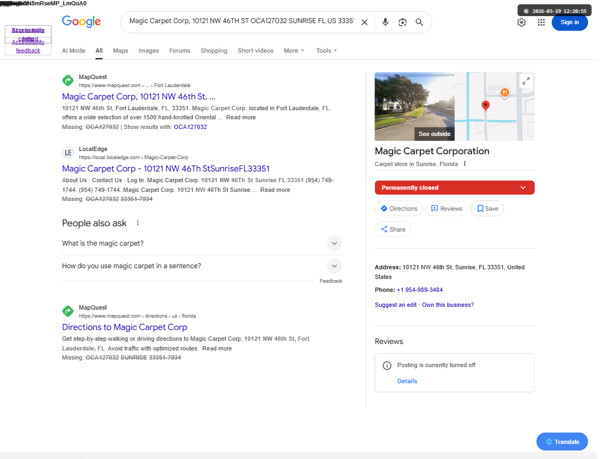This screenshot has width=604, height=459.
Task: Sign in to Google account
Action: (x=569, y=23)
